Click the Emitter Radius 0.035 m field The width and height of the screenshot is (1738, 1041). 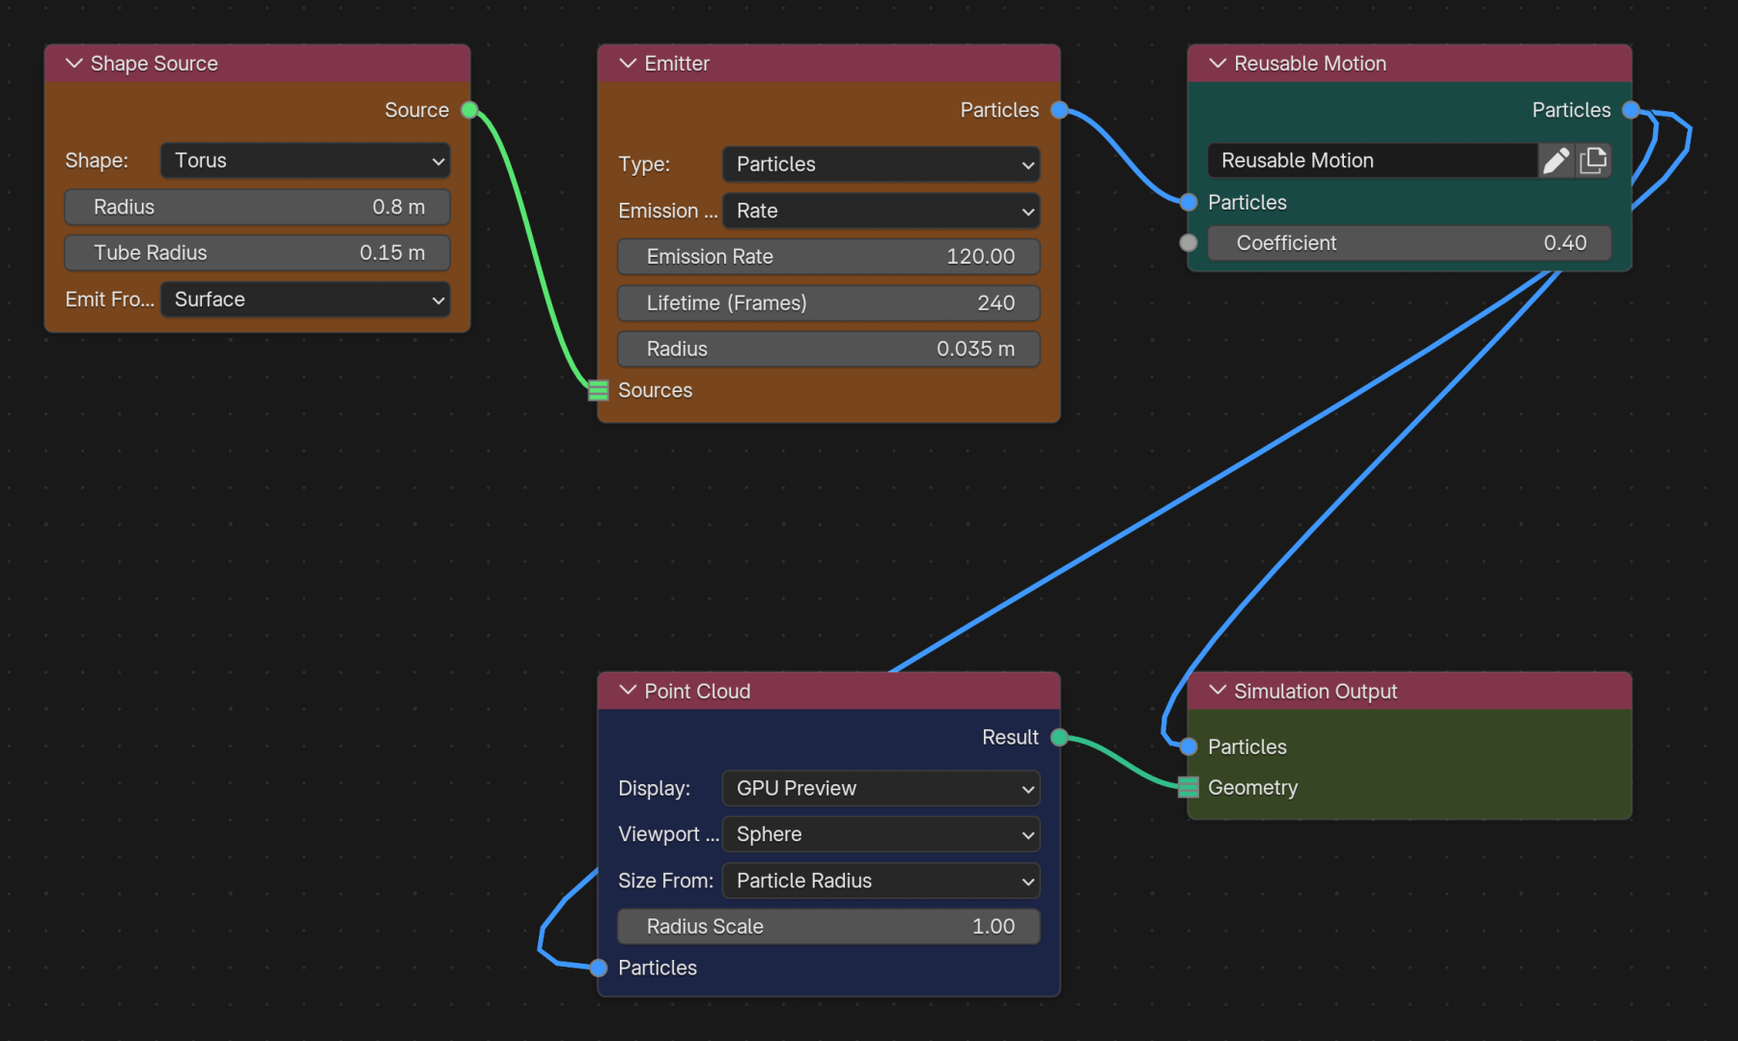point(828,350)
